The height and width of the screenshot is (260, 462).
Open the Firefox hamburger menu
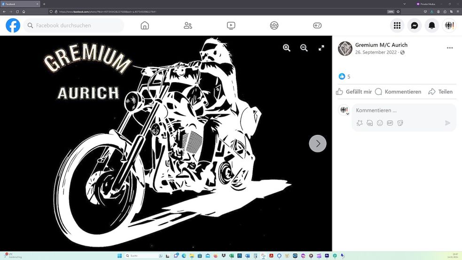coord(458,11)
